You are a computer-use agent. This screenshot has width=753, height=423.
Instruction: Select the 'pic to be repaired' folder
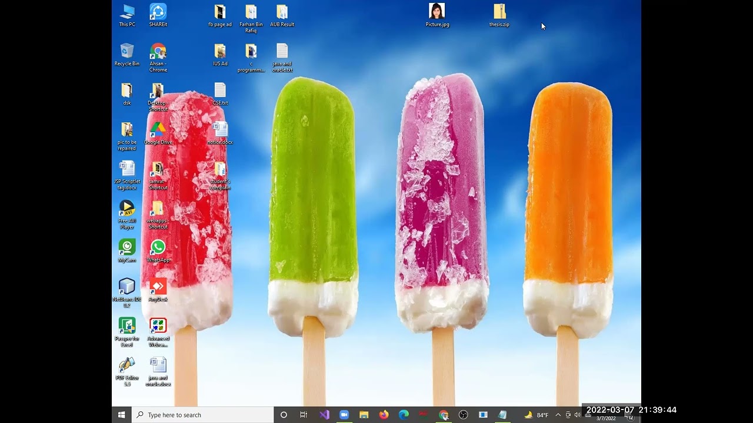[x=127, y=136]
